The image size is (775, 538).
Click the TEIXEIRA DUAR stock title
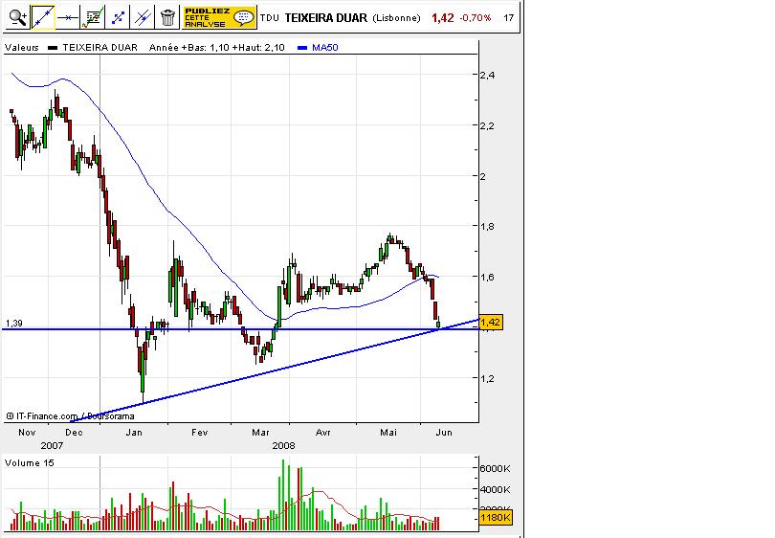click(x=326, y=18)
